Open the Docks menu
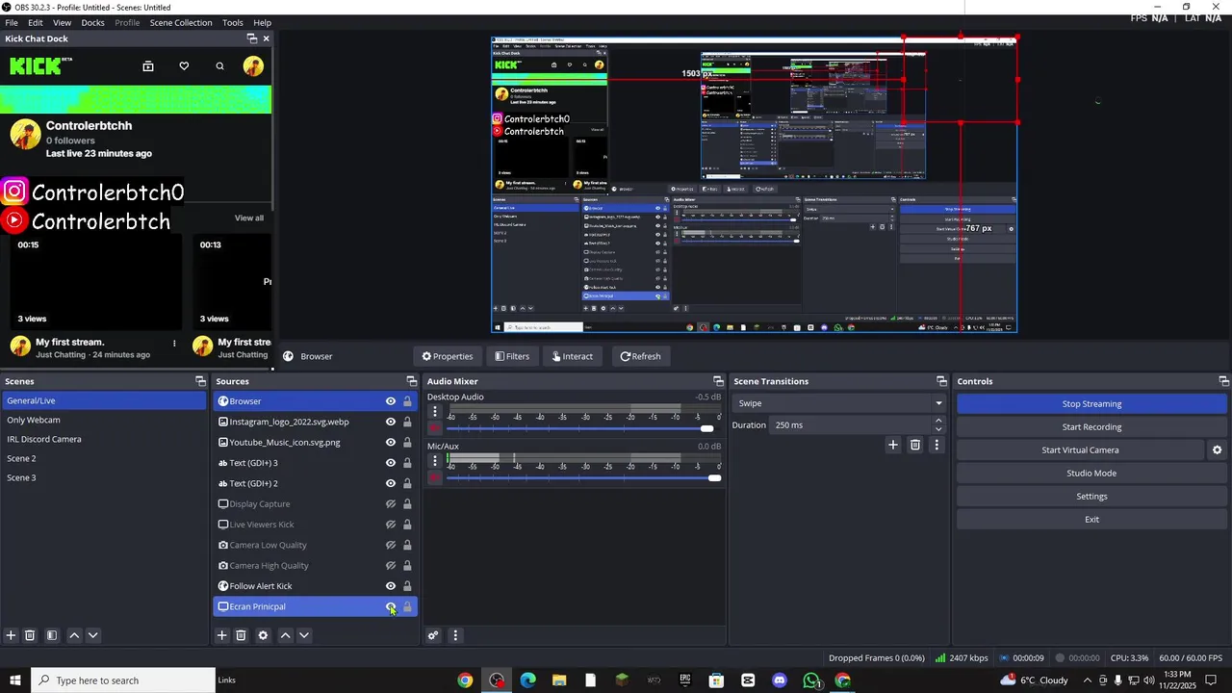This screenshot has height=693, width=1232. click(93, 22)
